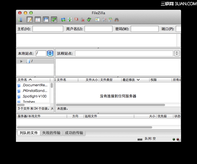Screen dimensions: 197x164
Task: Select .PKInstallSand... folder in list
Action: 33,91
